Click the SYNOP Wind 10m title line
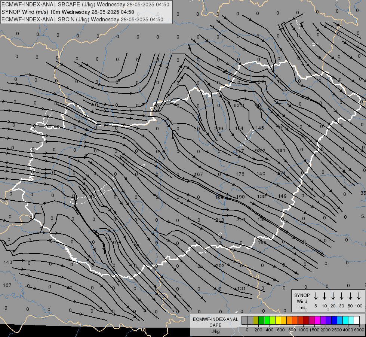 (x=68, y=12)
